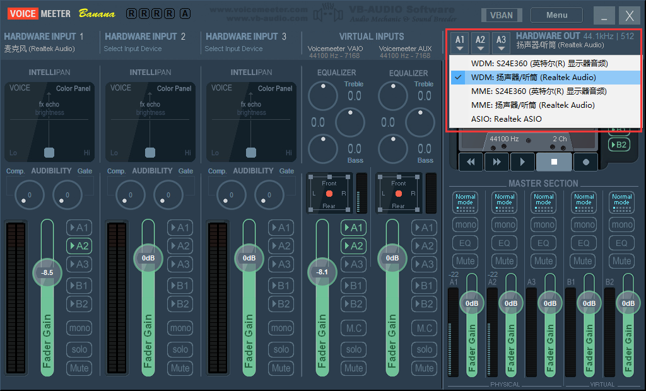
Task: Choose WDM: S24E360 display audio output
Action: tap(546, 64)
